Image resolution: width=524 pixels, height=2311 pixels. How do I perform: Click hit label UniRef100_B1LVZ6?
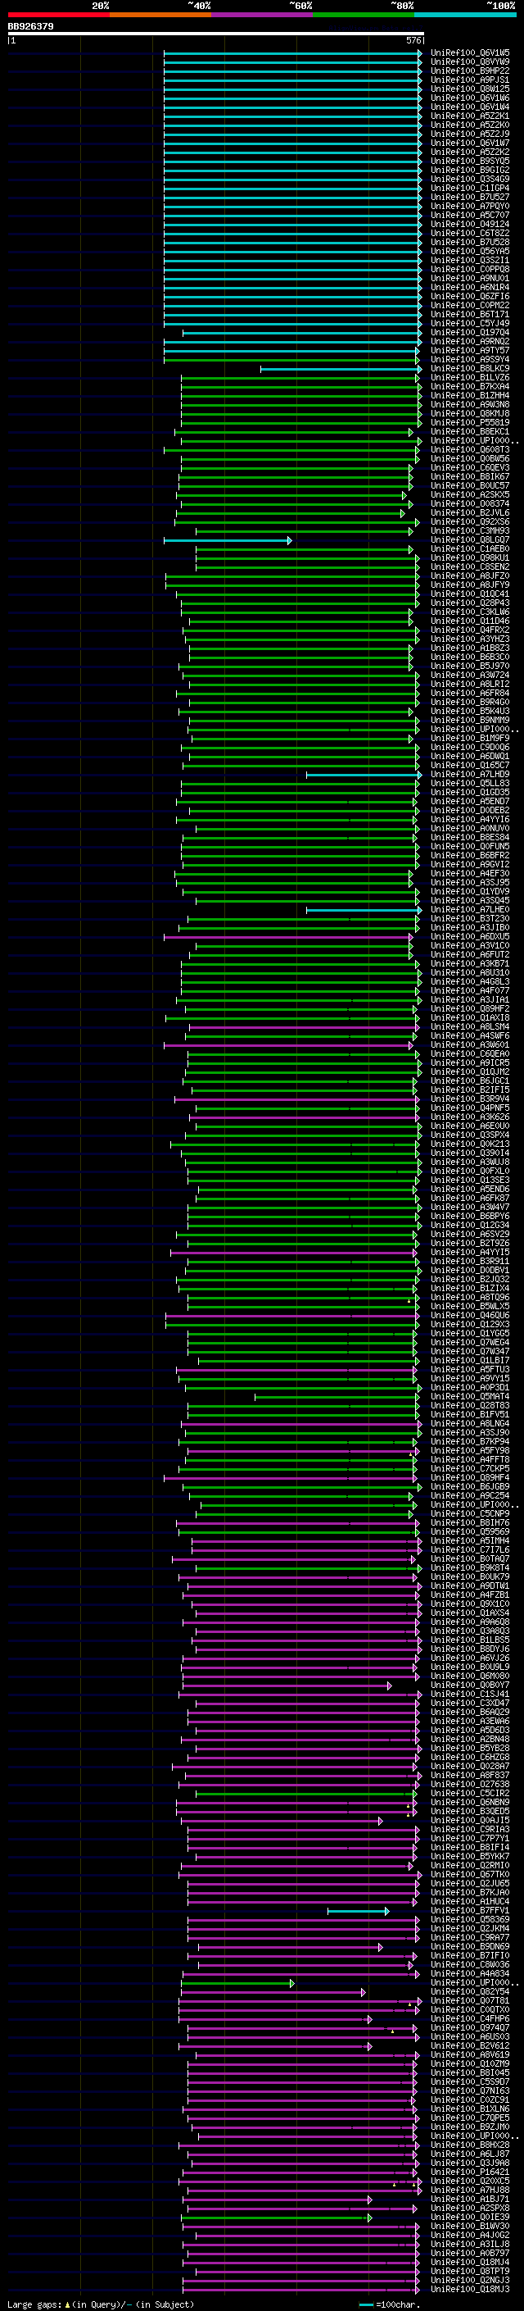point(470,378)
